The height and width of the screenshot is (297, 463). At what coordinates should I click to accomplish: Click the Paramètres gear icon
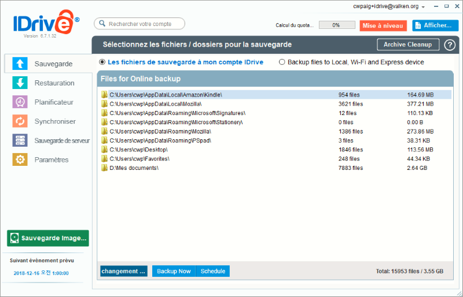(20, 159)
